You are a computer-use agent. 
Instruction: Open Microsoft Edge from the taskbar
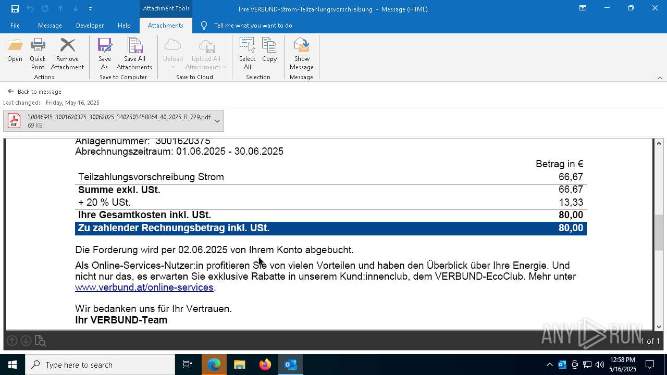tap(214, 365)
